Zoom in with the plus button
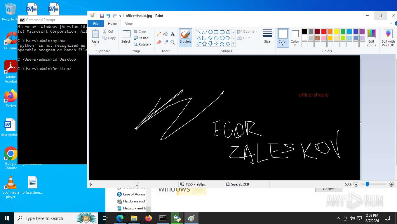Viewport: 397px width, 224px height. point(391,184)
